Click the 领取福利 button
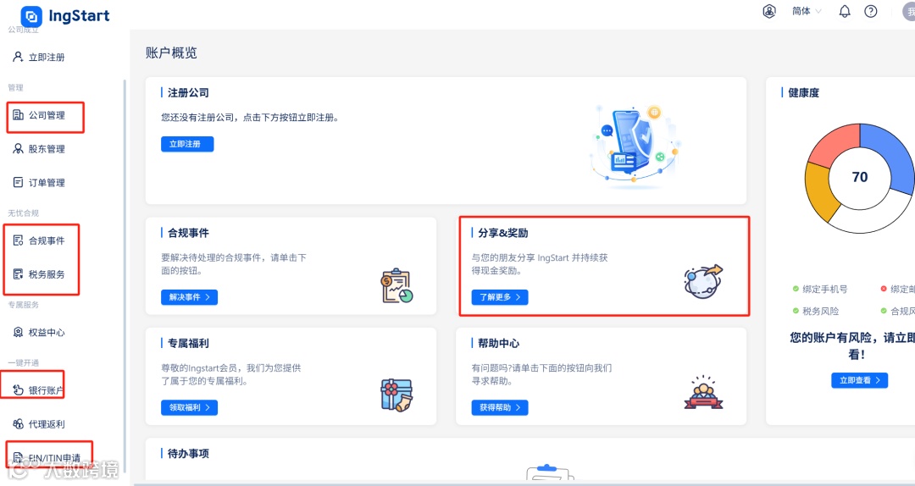The width and height of the screenshot is (915, 486). tap(189, 407)
